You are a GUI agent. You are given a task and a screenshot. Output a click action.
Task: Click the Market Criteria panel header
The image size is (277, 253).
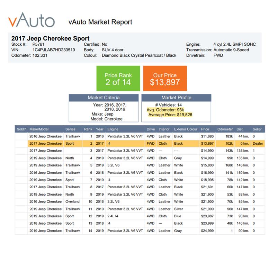tap(104, 98)
